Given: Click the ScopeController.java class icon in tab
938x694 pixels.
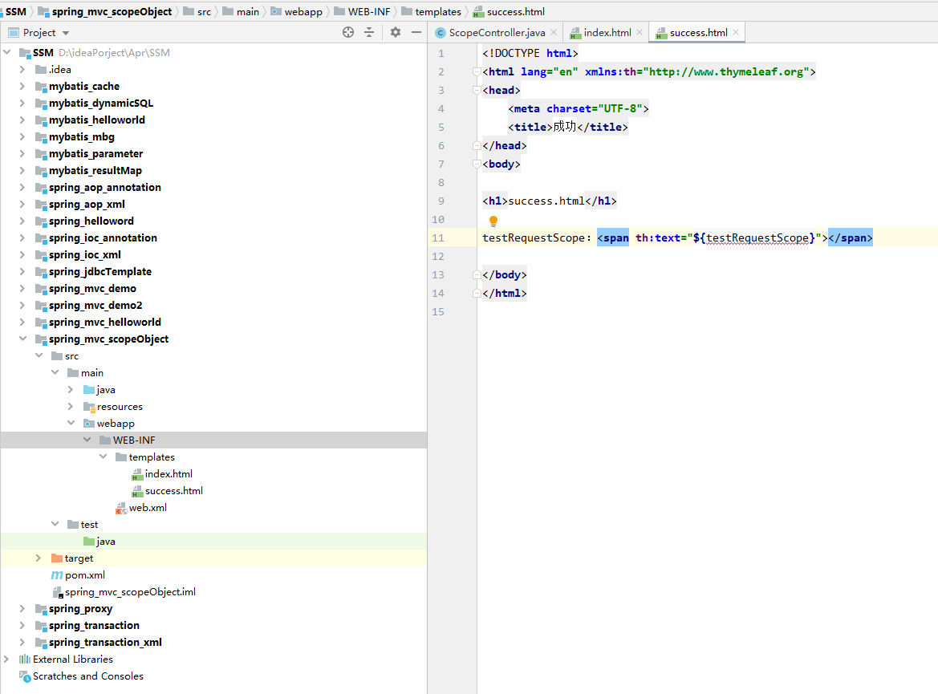Looking at the screenshot, I should coord(441,33).
